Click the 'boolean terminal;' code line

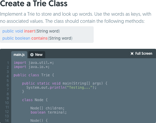pyautogui.click(x=48, y=112)
